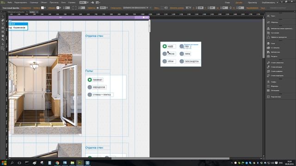Select the стяжка + плитка radio button
296x166 pixels.
pos(90,95)
